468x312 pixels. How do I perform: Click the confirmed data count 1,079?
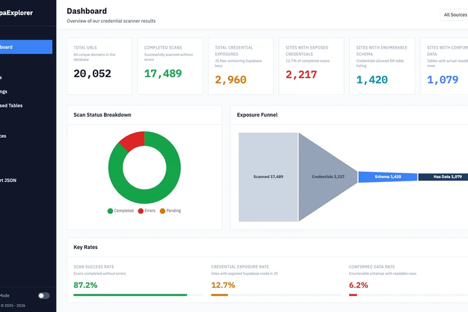click(443, 80)
